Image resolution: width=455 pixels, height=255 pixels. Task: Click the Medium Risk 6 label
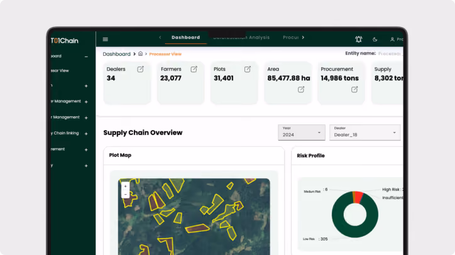click(x=315, y=190)
